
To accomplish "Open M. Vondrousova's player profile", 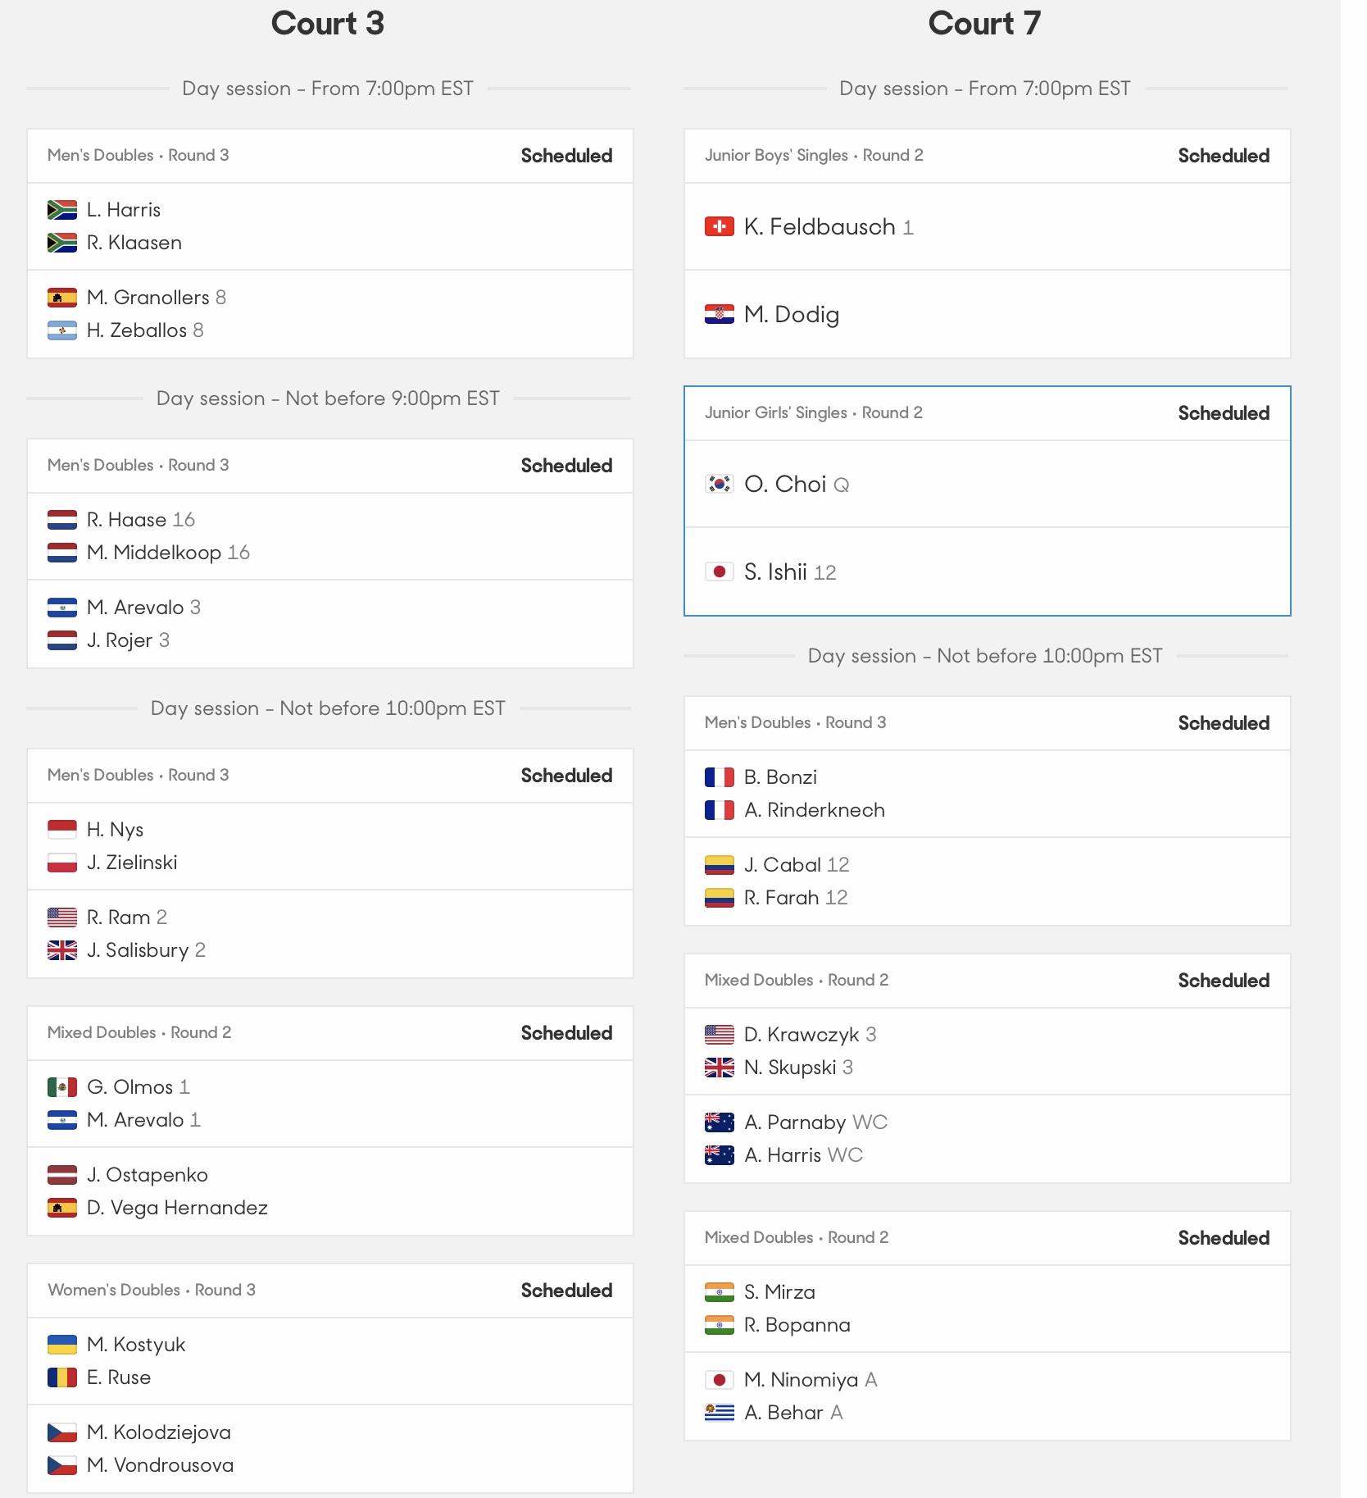I will click(161, 1465).
